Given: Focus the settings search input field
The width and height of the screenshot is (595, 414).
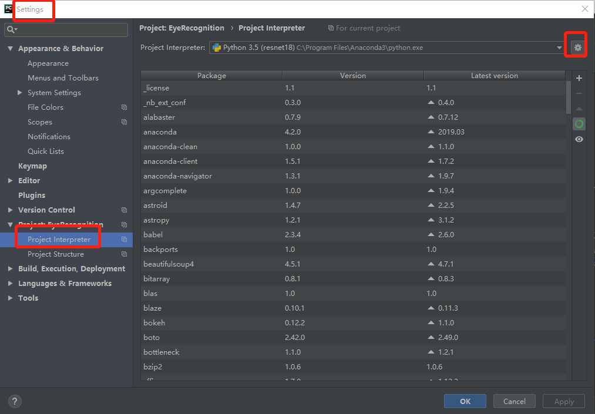Looking at the screenshot, I should (66, 29).
